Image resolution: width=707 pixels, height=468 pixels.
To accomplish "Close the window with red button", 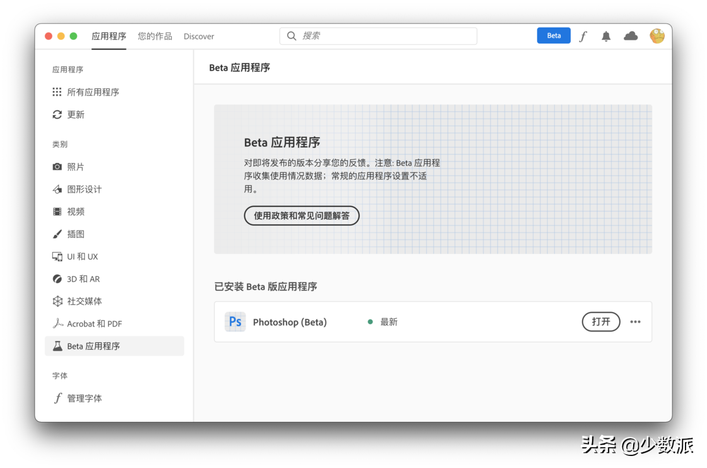I will click(x=49, y=36).
